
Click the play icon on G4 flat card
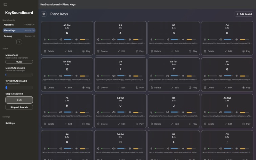point(137,124)
